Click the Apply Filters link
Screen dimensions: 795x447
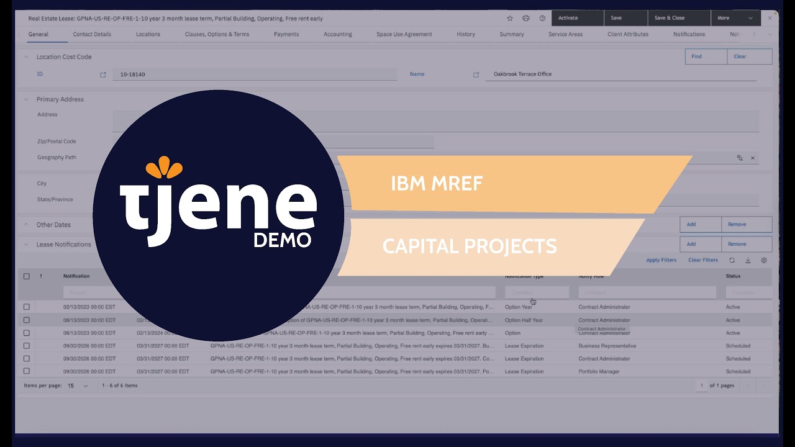tap(661, 260)
